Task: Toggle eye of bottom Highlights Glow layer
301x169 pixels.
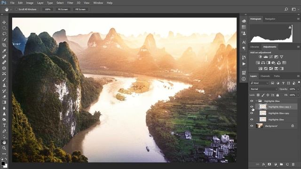Action: [x=252, y=120]
